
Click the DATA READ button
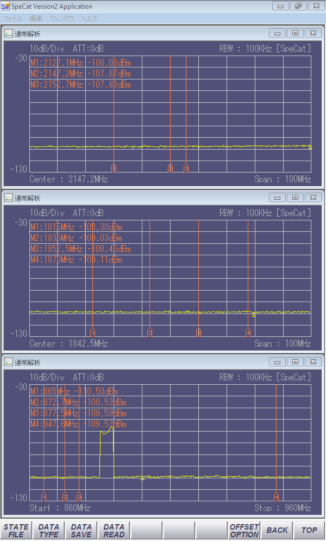point(114,531)
